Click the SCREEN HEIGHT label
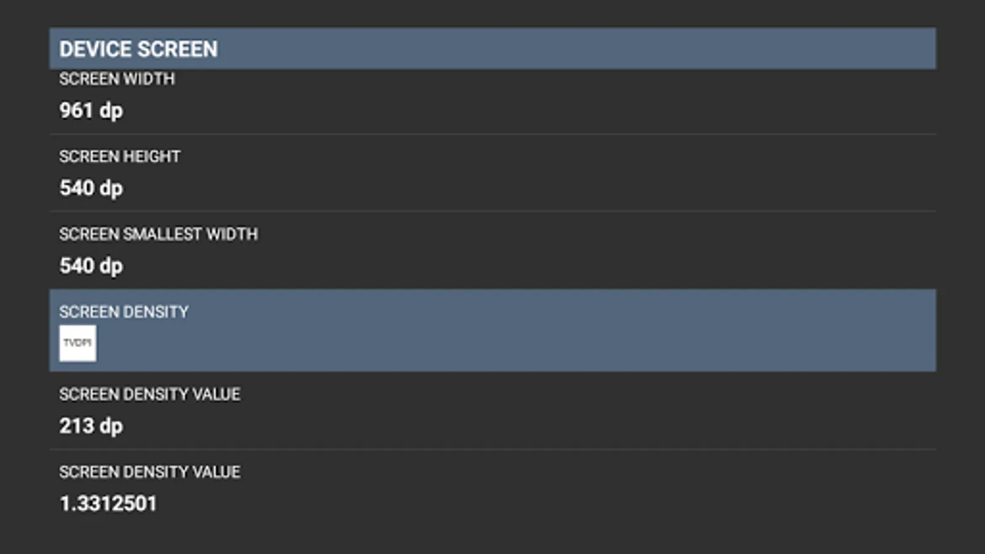The height and width of the screenshot is (554, 985). coord(120,156)
